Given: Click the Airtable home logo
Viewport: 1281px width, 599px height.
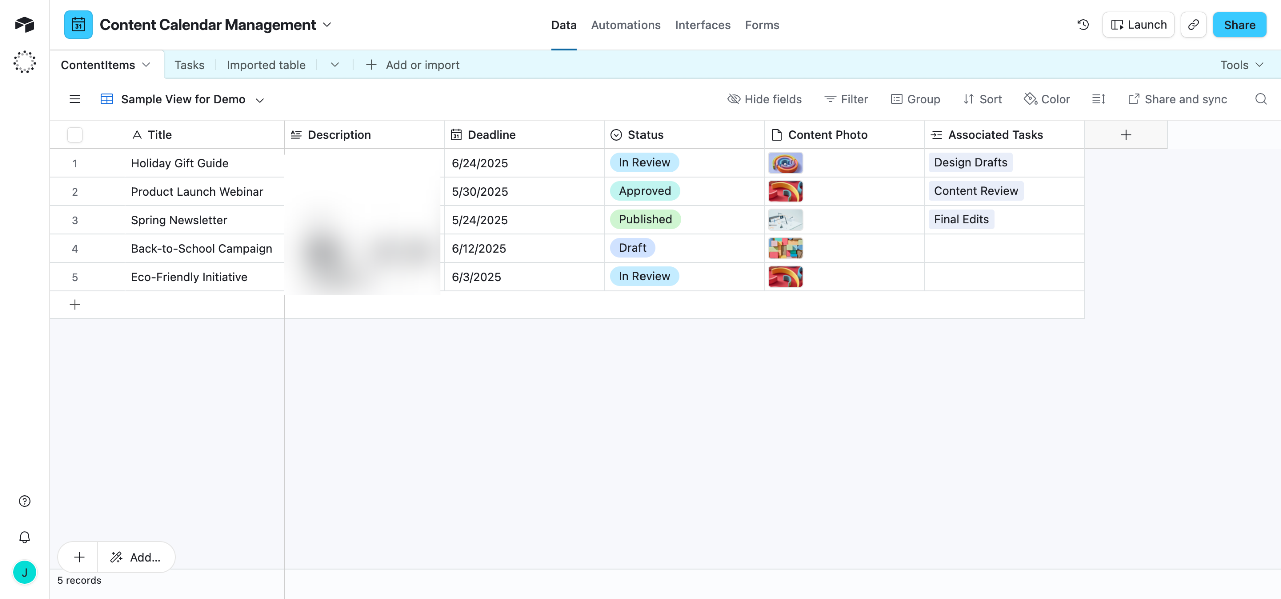Looking at the screenshot, I should pyautogui.click(x=24, y=24).
